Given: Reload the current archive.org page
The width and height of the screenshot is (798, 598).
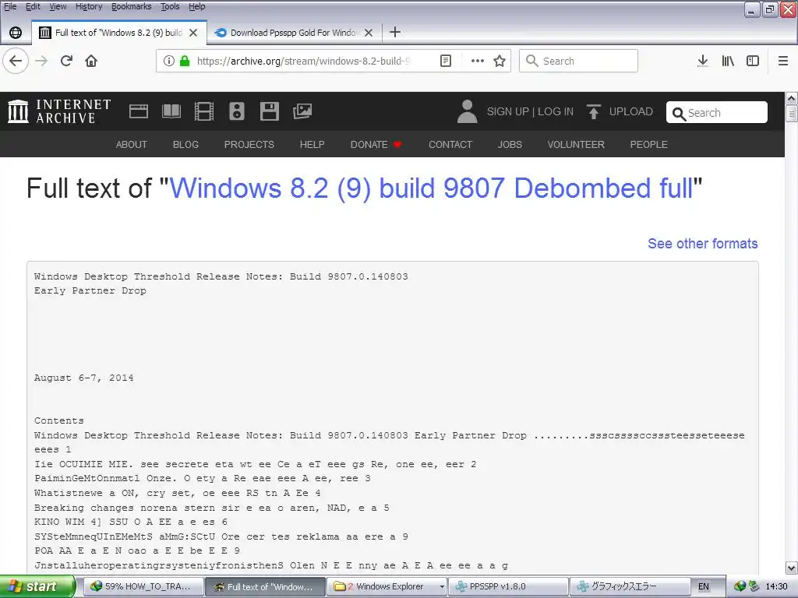Looking at the screenshot, I should [x=66, y=61].
